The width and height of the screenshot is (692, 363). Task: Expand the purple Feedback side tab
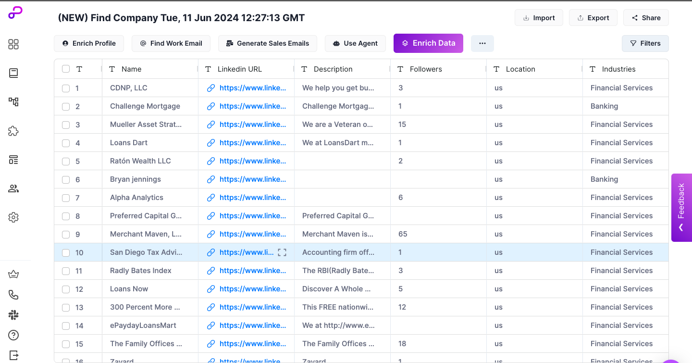tap(681, 207)
